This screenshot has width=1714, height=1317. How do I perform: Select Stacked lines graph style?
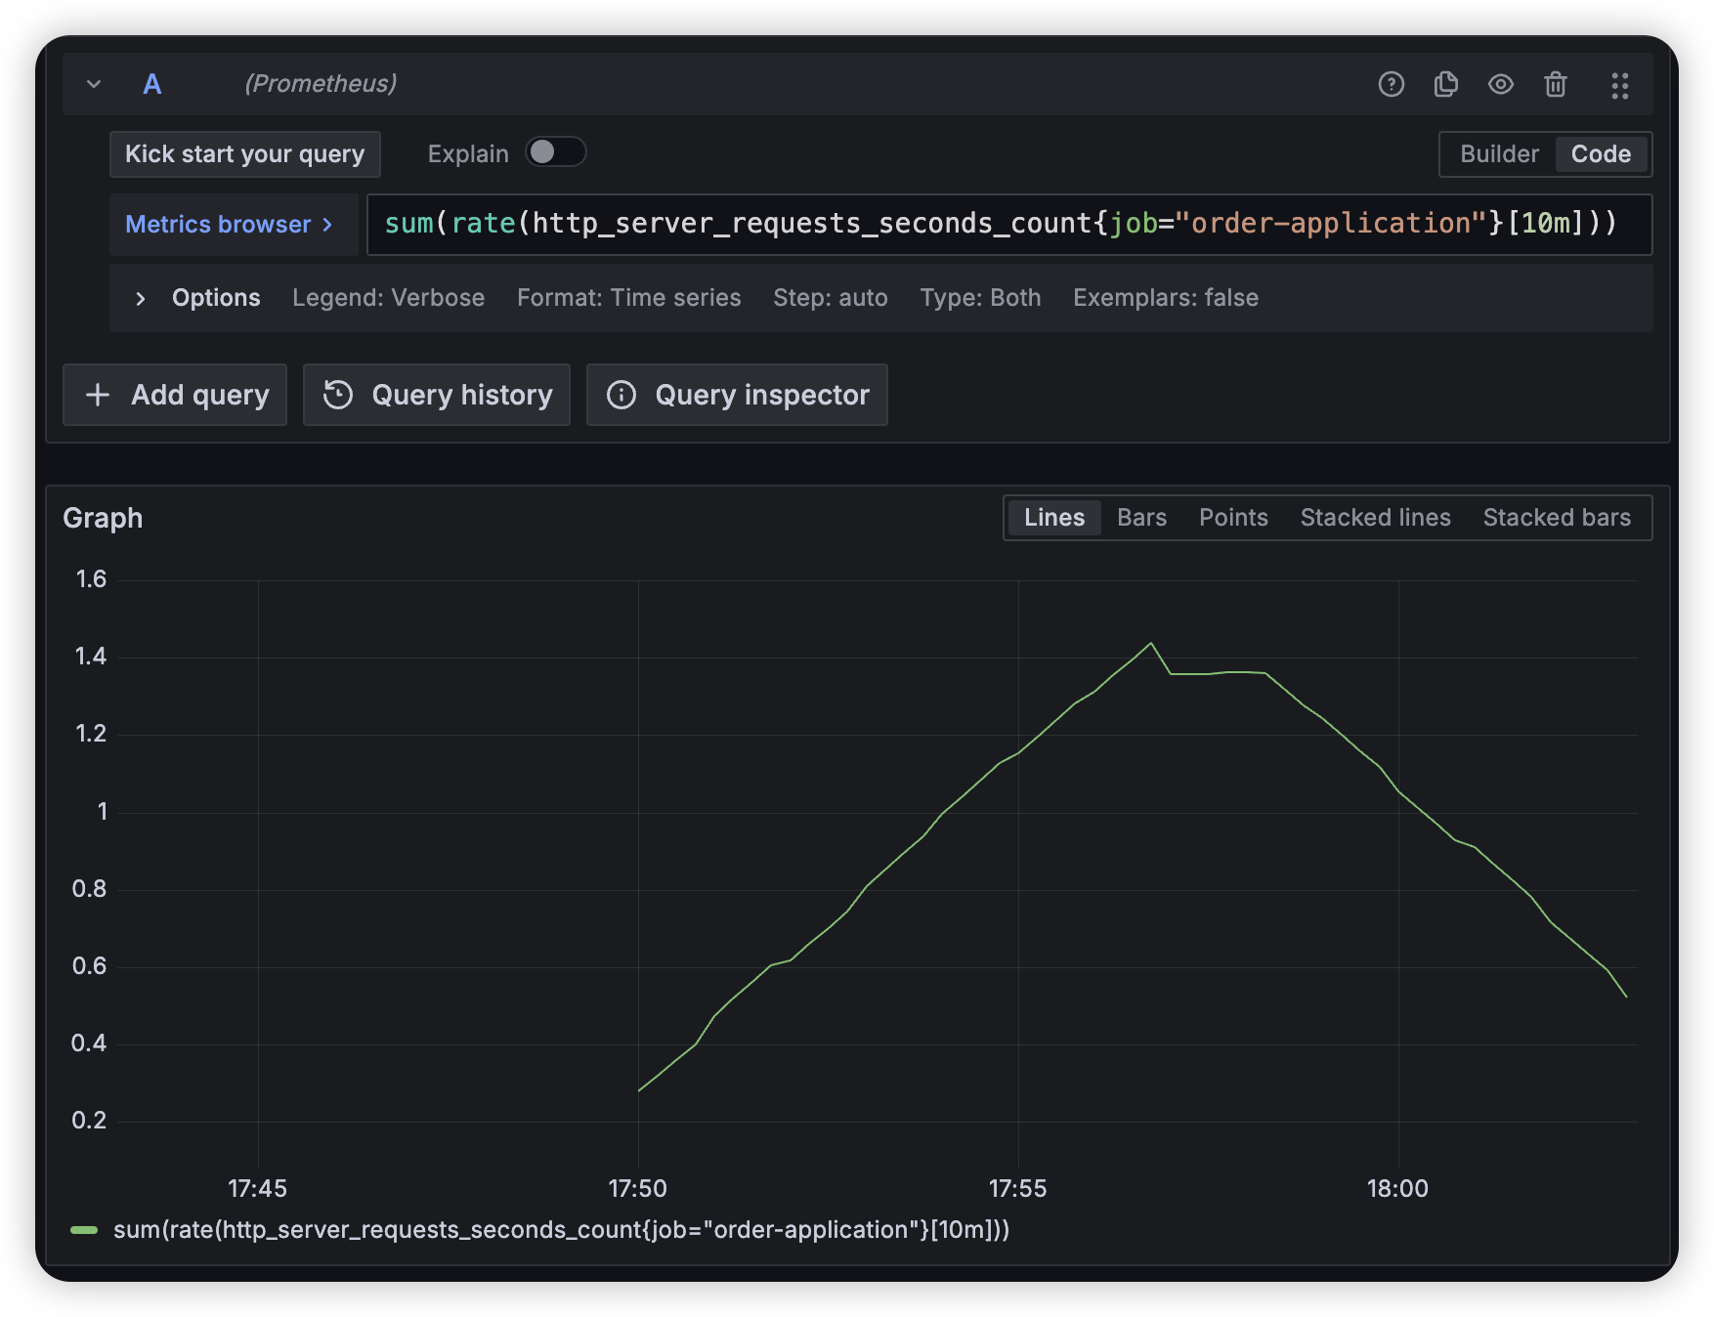[x=1376, y=518]
